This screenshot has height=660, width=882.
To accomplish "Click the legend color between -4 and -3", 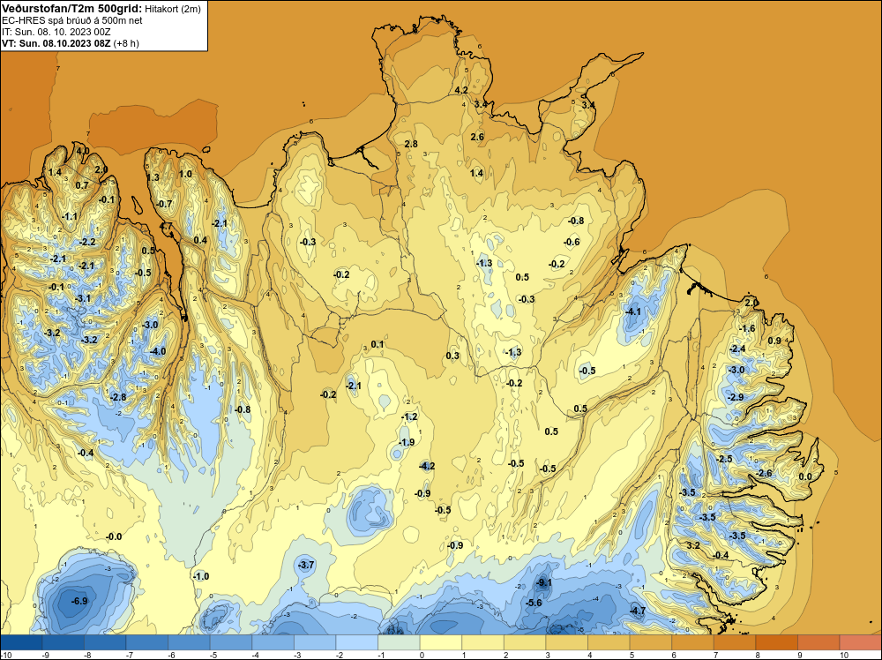I will pos(273,642).
